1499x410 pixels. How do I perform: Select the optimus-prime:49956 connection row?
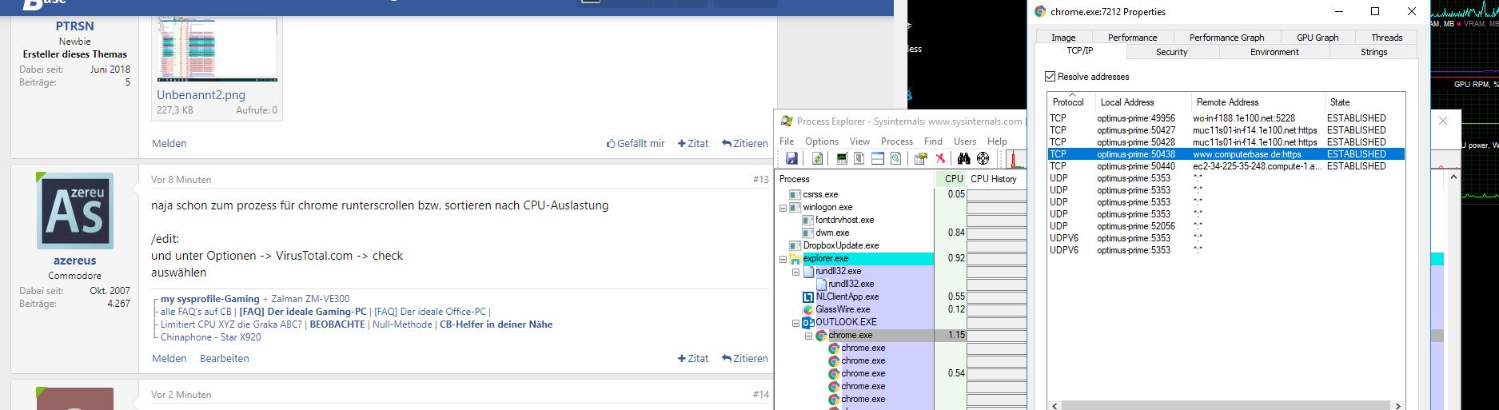[1226, 118]
